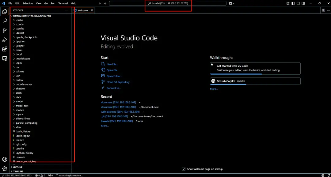
Task: Click the Go Forward arrow in title bar
Action: click(x=105, y=3)
